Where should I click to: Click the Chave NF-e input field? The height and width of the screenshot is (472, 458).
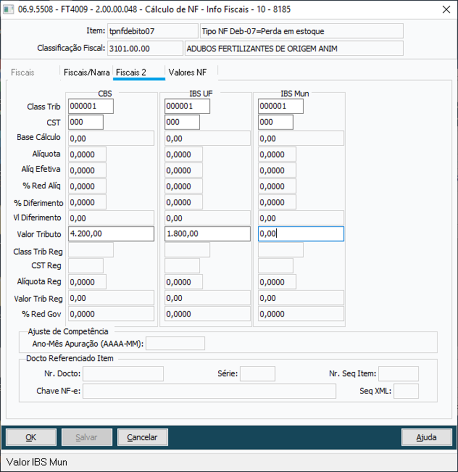pyautogui.click(x=210, y=391)
